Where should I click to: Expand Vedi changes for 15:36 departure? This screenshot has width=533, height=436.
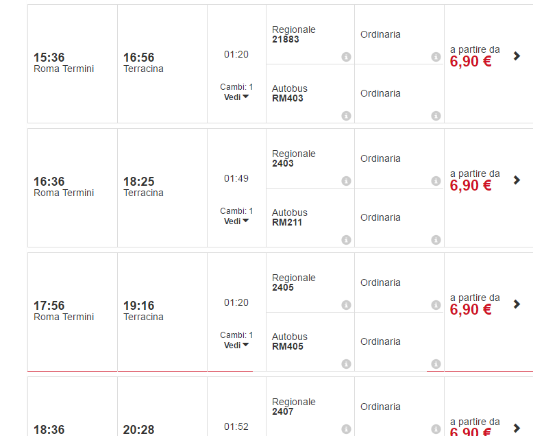[x=236, y=97]
